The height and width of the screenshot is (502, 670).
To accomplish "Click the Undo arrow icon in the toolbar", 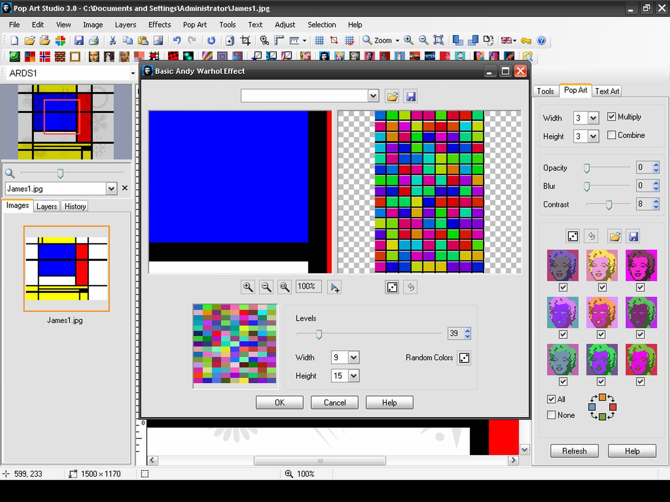I will tap(177, 40).
